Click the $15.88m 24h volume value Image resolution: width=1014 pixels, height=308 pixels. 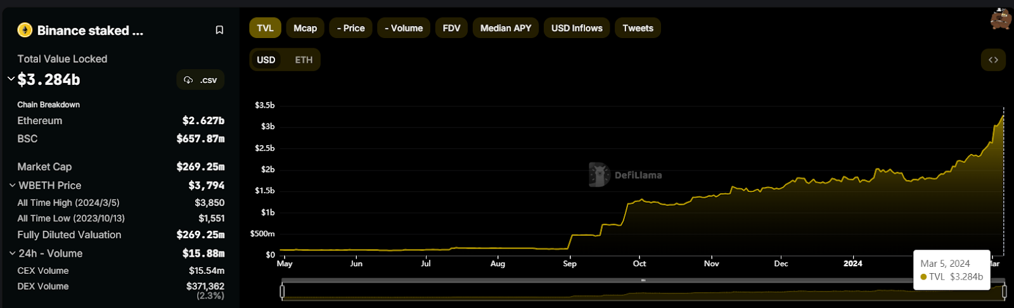[x=203, y=253]
